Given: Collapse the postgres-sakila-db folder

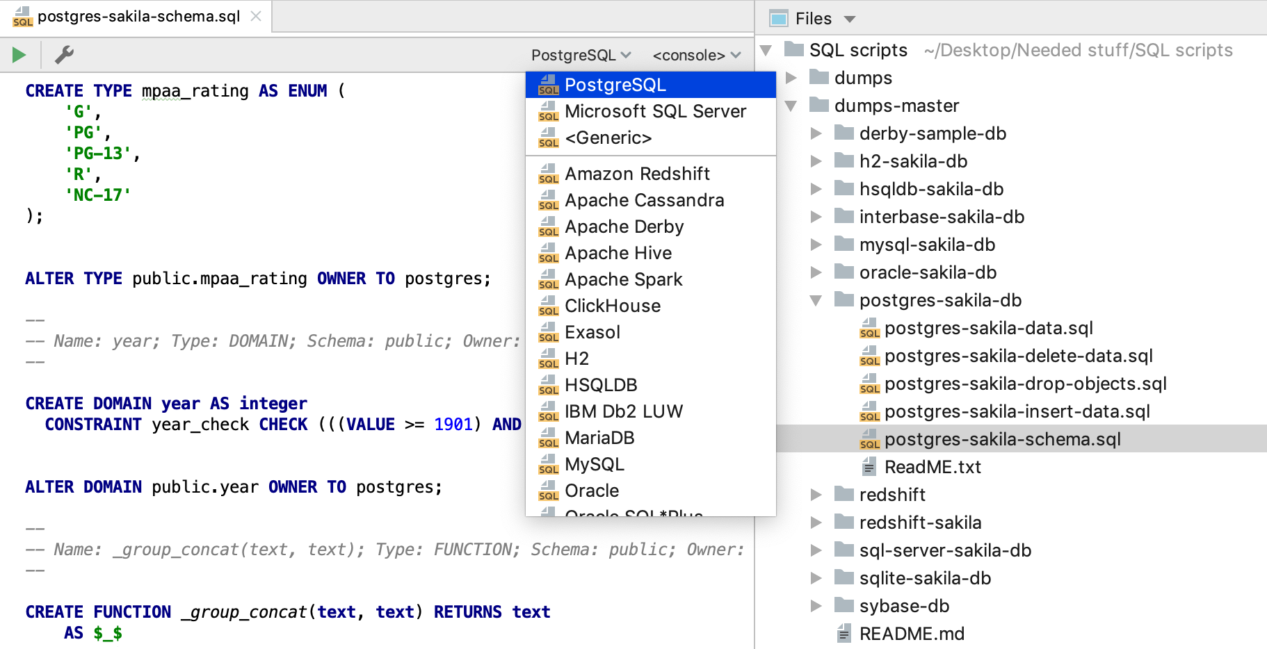Looking at the screenshot, I should [816, 300].
